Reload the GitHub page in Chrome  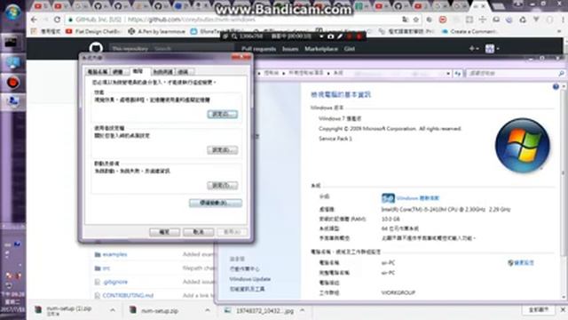tap(57, 20)
